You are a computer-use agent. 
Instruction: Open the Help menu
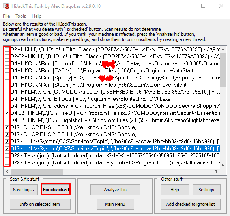click(36, 16)
